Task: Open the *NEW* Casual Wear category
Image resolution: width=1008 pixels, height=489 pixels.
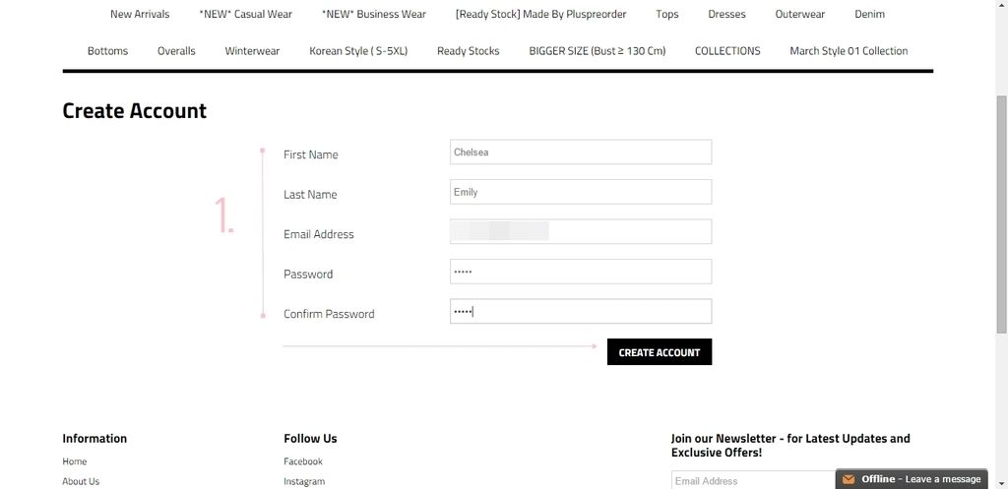Action: coord(245,14)
